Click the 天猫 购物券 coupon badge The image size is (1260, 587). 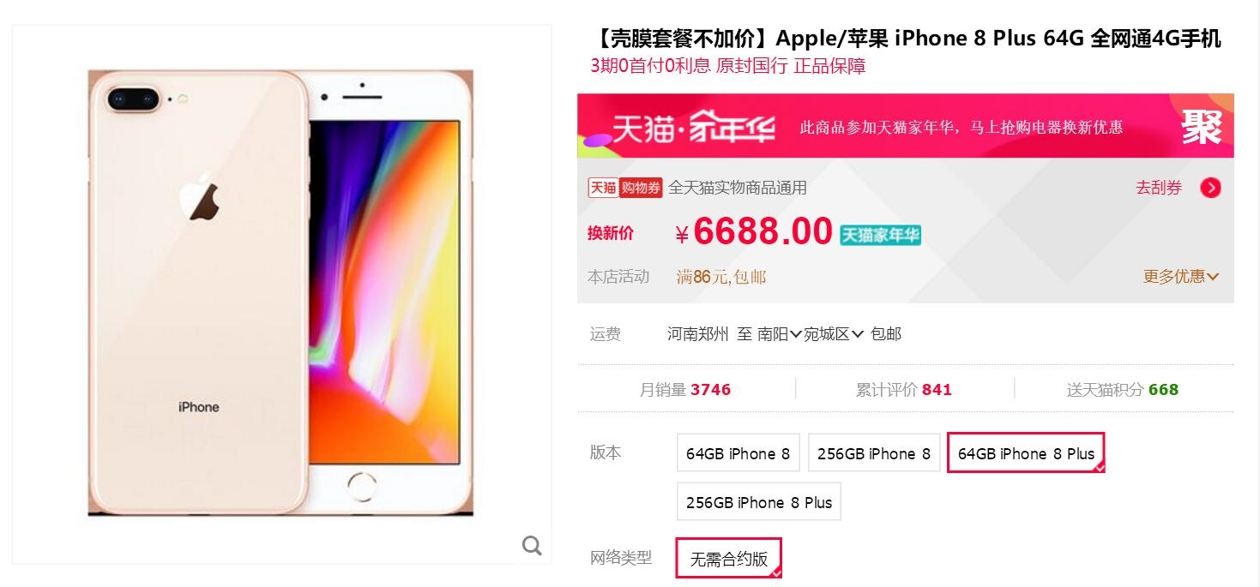[x=624, y=188]
